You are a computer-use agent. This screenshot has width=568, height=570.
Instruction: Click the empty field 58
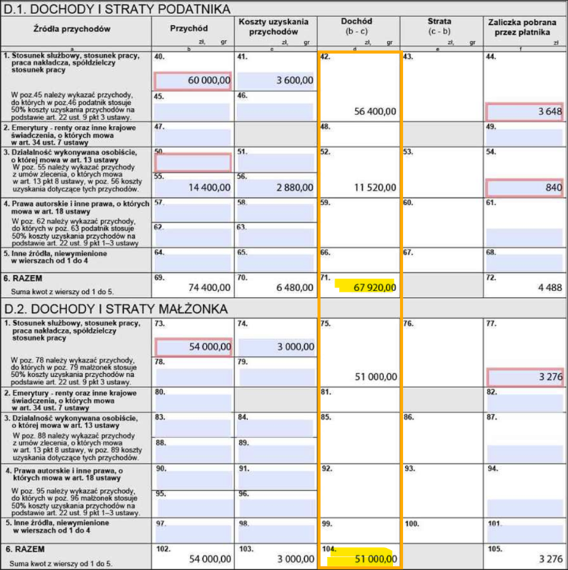pyautogui.click(x=276, y=213)
